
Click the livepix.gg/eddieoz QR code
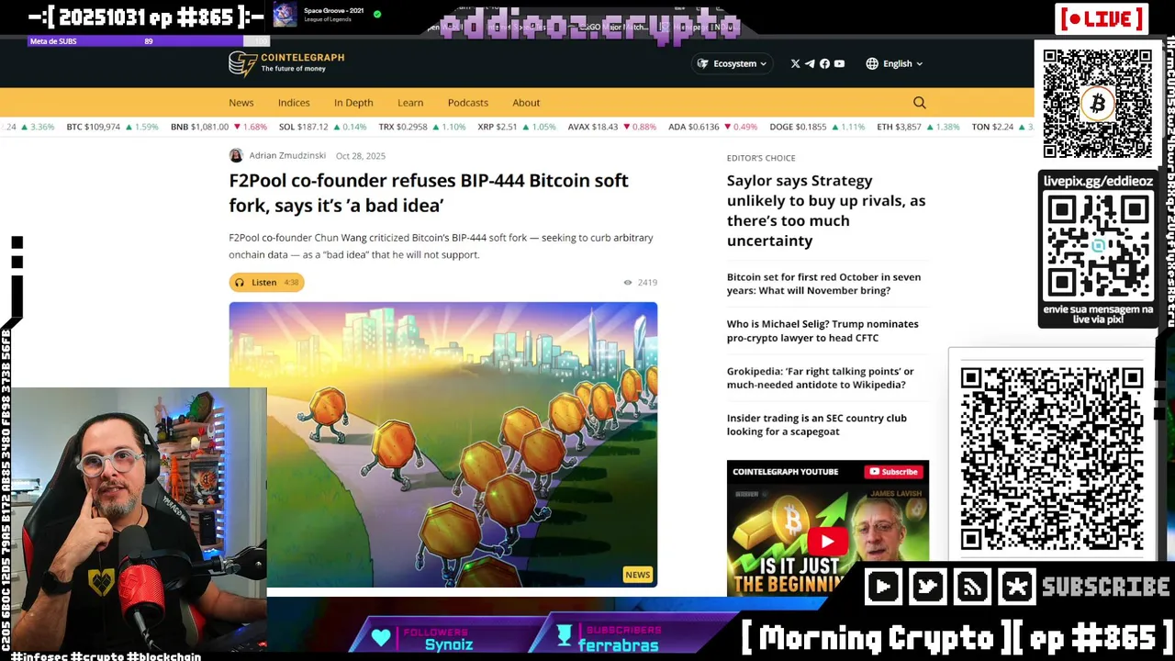(1098, 246)
